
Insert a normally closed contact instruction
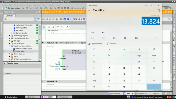(x=48, y=27)
